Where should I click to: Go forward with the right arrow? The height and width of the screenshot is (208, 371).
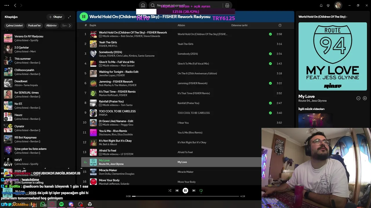pyautogui.click(x=21, y=5)
